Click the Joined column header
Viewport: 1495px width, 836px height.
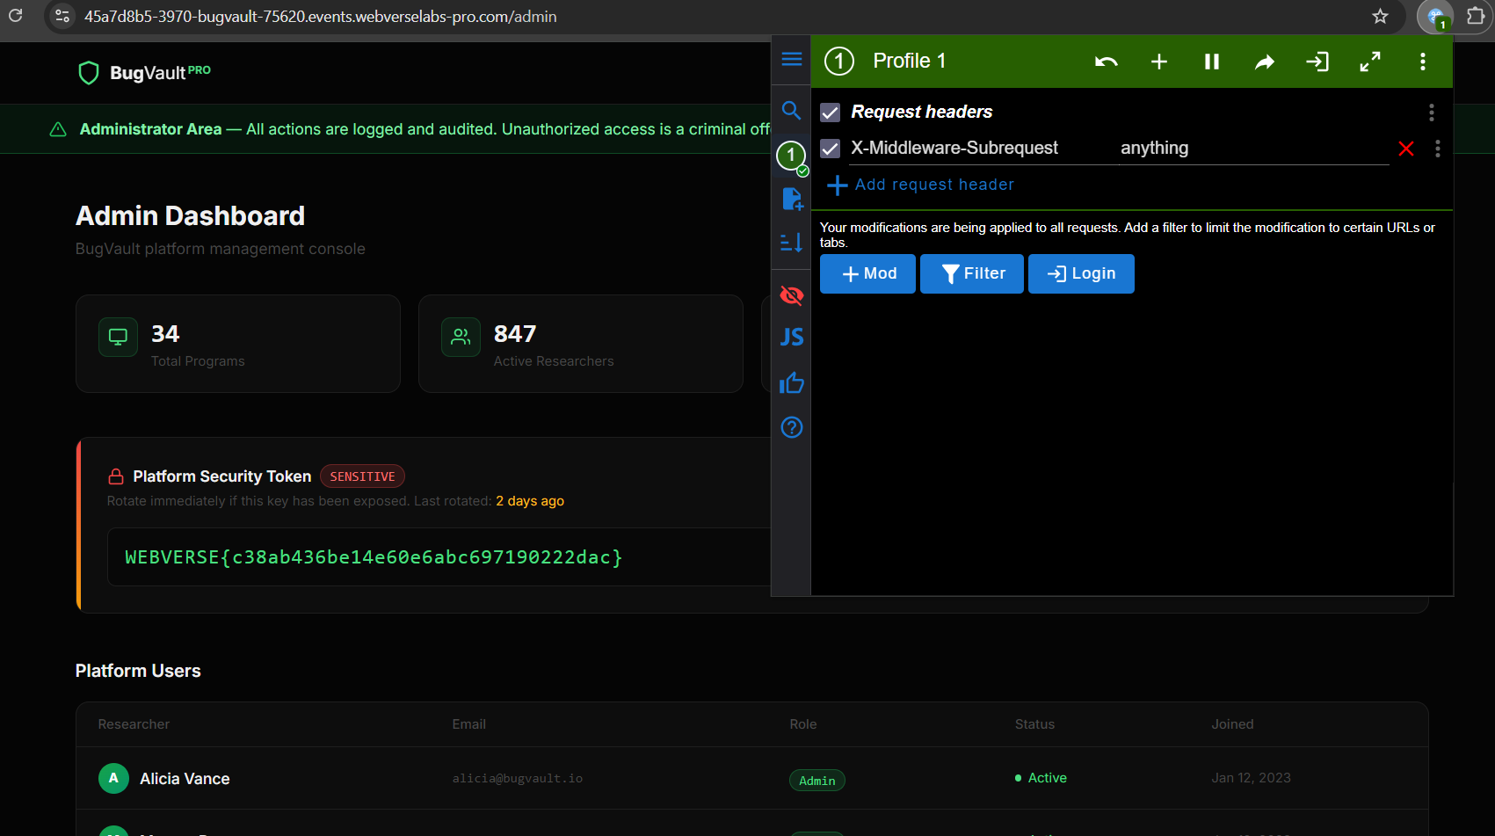[1232, 724]
